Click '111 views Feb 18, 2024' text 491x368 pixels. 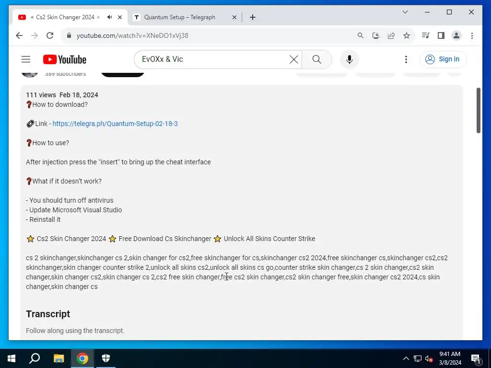click(62, 95)
